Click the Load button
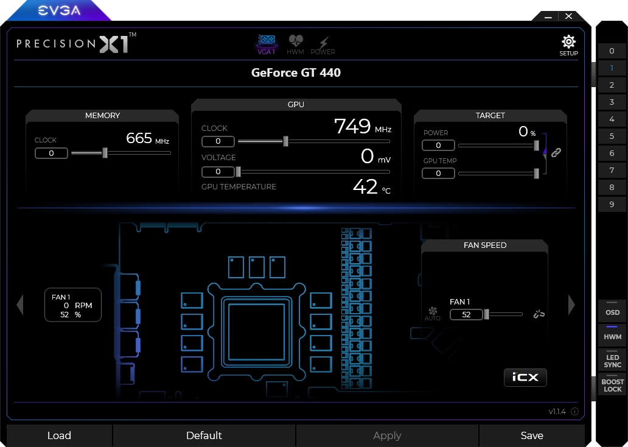Image resolution: width=628 pixels, height=447 pixels. tap(59, 435)
